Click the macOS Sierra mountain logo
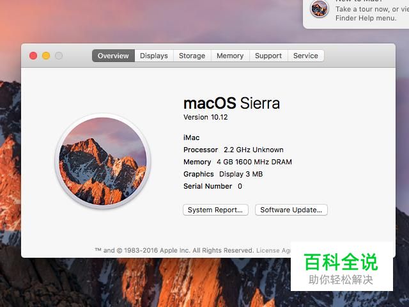 (x=103, y=161)
